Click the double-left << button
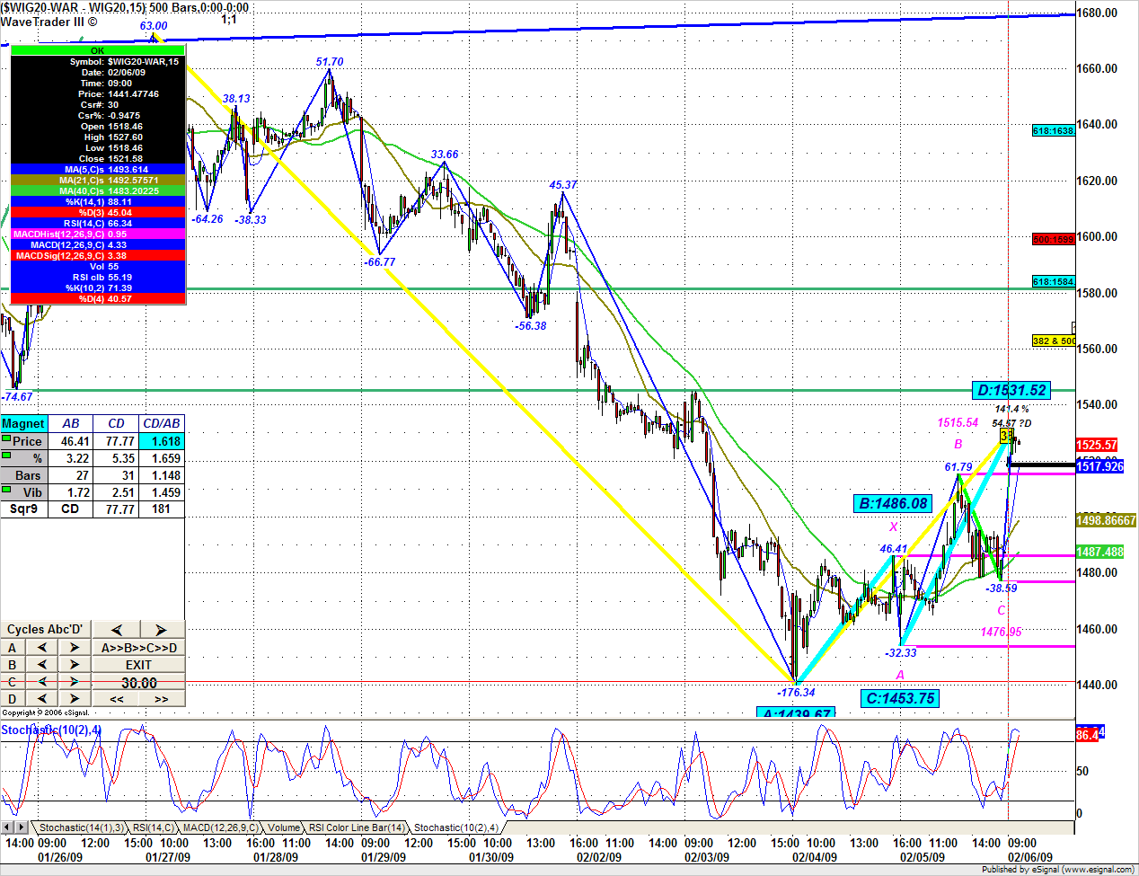The height and width of the screenshot is (876, 1139). [x=117, y=699]
